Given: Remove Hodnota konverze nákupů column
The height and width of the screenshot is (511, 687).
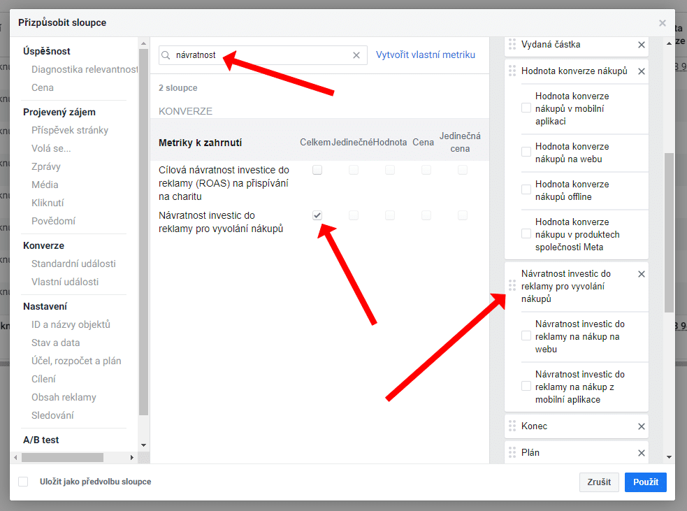Looking at the screenshot, I should 642,71.
